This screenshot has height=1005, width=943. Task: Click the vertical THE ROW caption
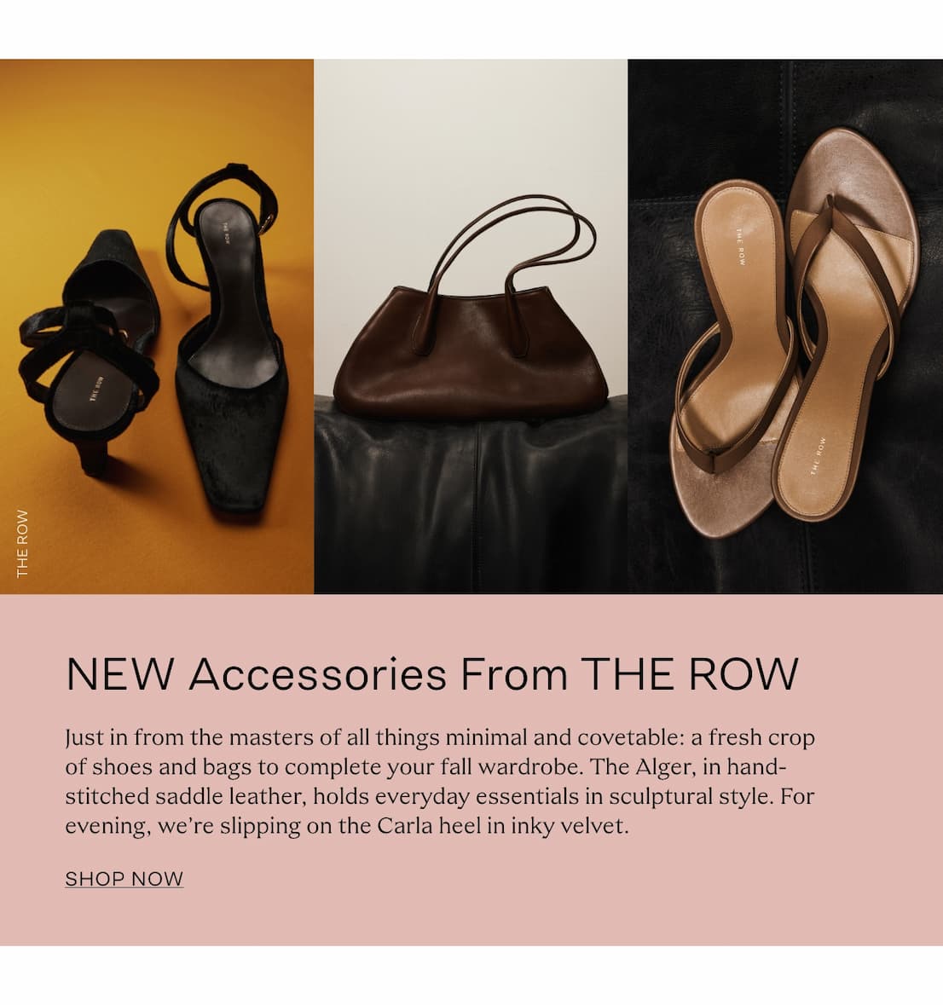(22, 544)
